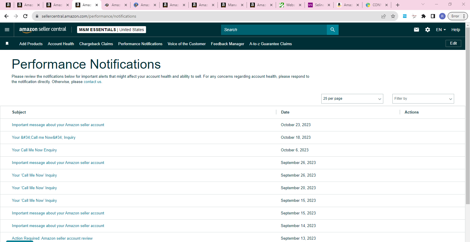The image size is (470, 242).
Task: Switch to the CONI browser tab
Action: [377, 5]
